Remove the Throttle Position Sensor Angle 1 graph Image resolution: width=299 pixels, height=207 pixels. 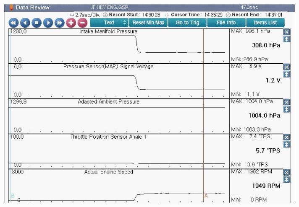pos(287,137)
